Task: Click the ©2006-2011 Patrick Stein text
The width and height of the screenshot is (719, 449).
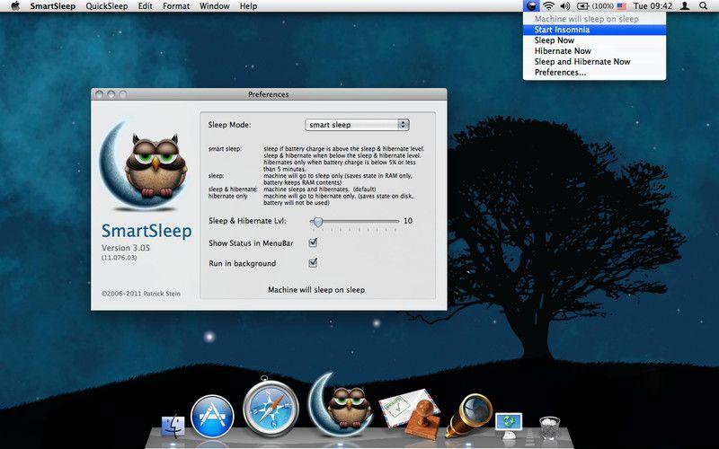Action: [141, 294]
